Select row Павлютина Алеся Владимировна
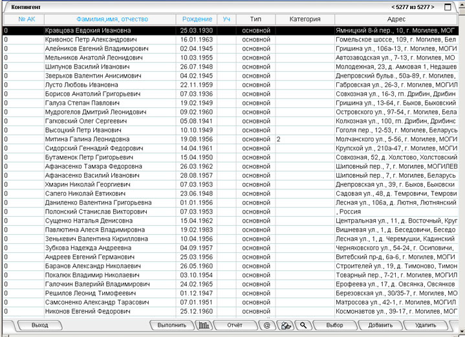This screenshot has width=465, height=337. click(x=230, y=230)
